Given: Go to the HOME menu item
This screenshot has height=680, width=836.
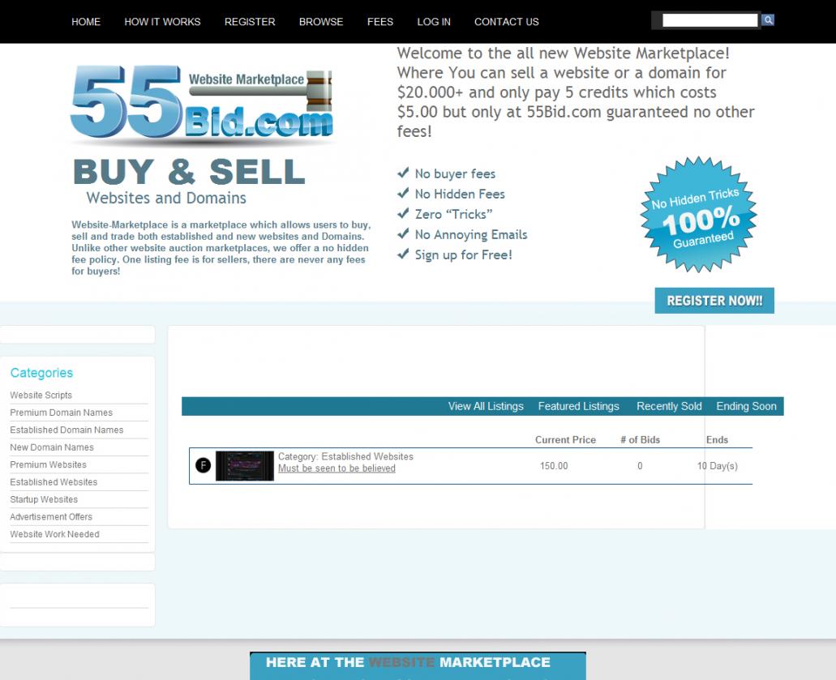Looking at the screenshot, I should pos(86,22).
